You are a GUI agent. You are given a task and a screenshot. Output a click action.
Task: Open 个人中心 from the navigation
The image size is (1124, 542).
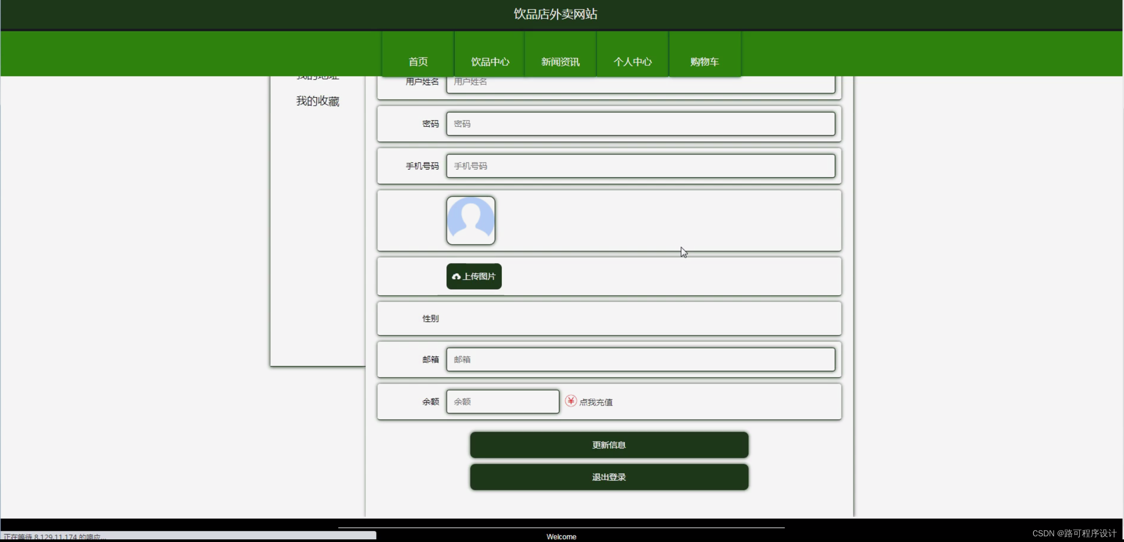coord(632,61)
